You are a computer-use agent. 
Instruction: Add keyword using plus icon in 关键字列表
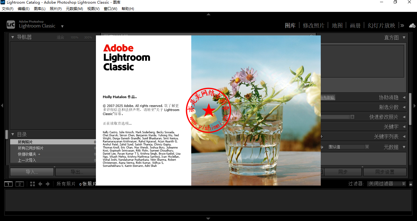tap(321, 136)
